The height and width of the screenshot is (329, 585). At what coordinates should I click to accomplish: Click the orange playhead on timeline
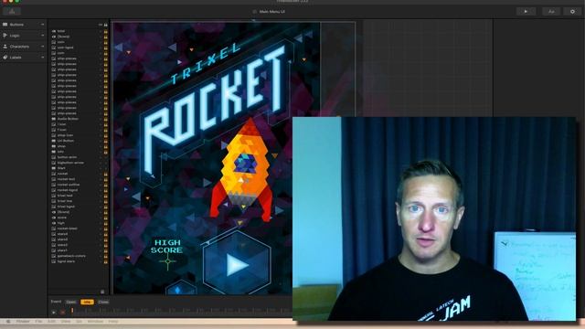point(72,310)
